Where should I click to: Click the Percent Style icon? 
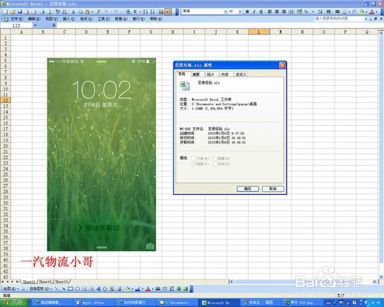tap(306, 12)
